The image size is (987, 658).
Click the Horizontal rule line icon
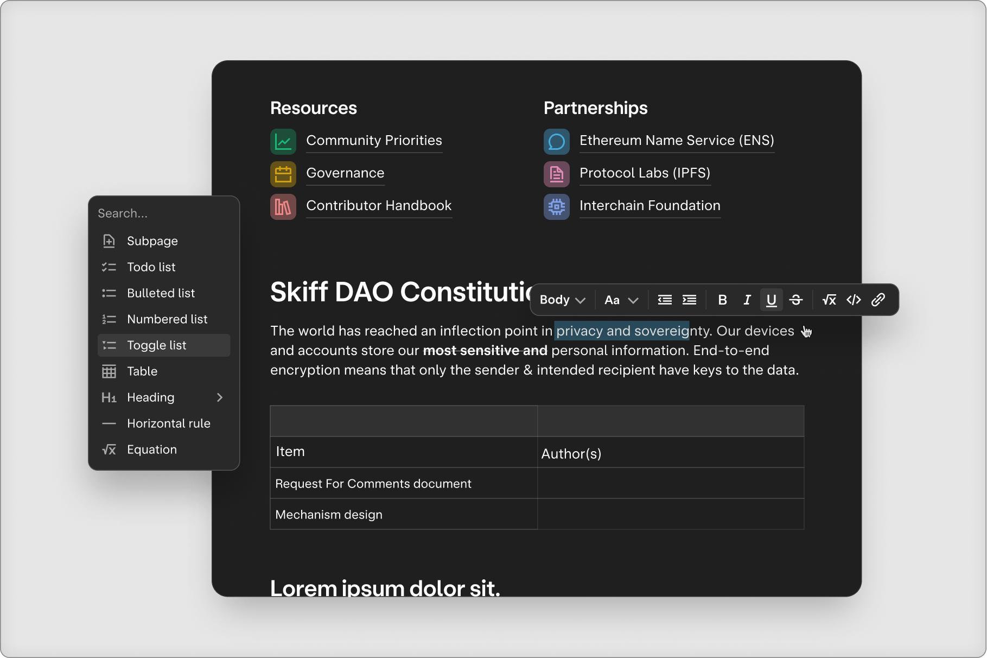tap(109, 423)
